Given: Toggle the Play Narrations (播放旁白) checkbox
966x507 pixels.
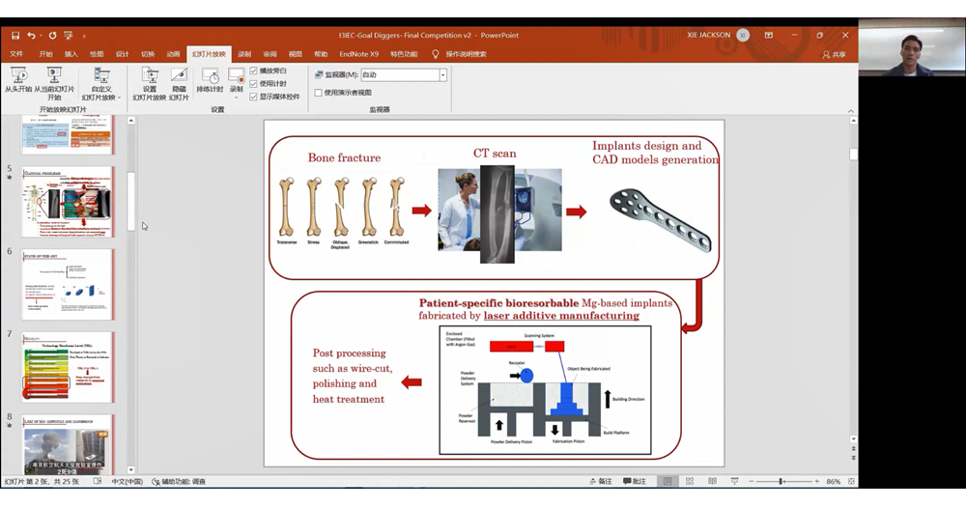Looking at the screenshot, I should [x=254, y=70].
